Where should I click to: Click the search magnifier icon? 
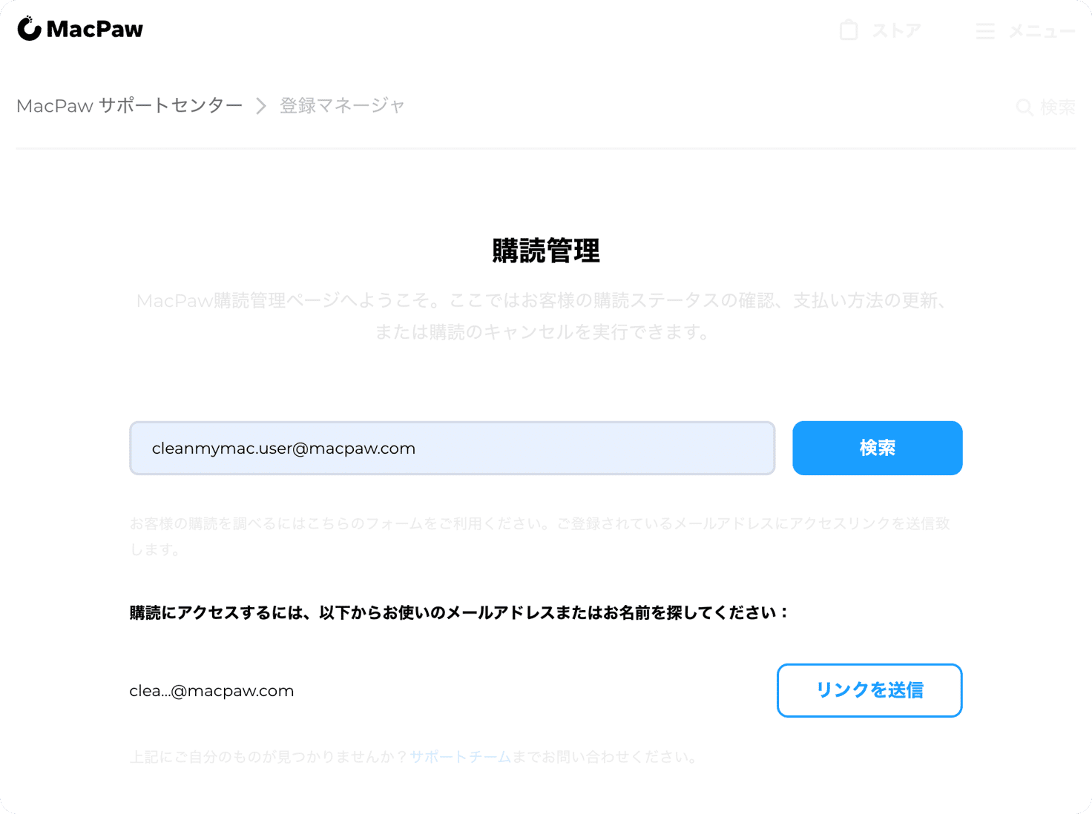[x=1024, y=107]
